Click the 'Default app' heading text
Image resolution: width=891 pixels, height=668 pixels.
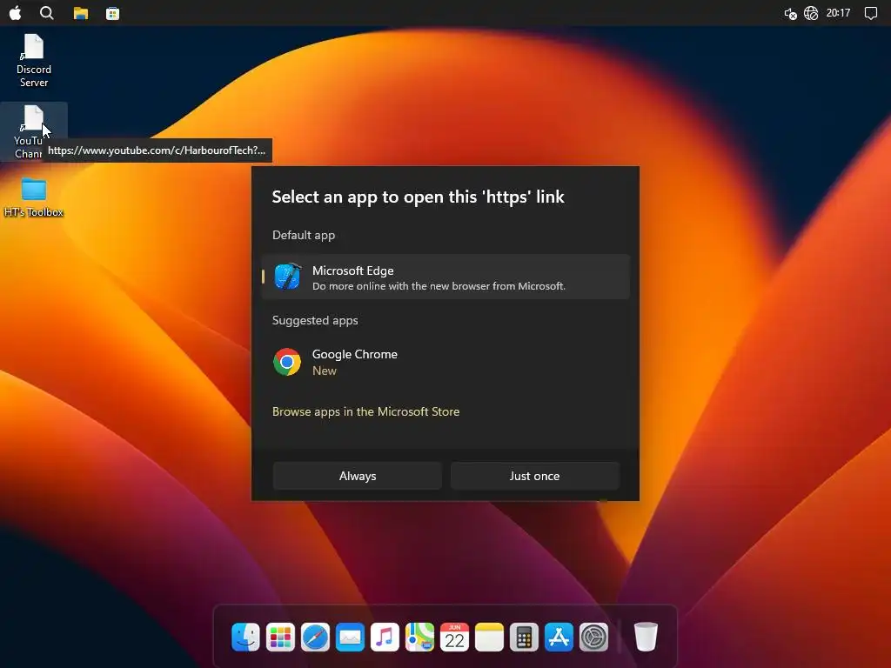click(304, 235)
